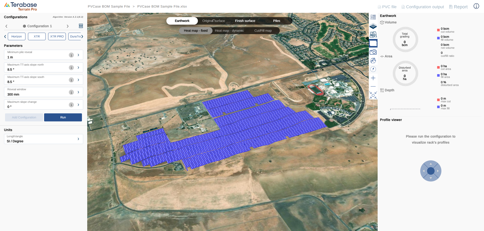Screen dimensions: 484x231
Task: Expand Reveal window parameter
Action: [78, 92]
